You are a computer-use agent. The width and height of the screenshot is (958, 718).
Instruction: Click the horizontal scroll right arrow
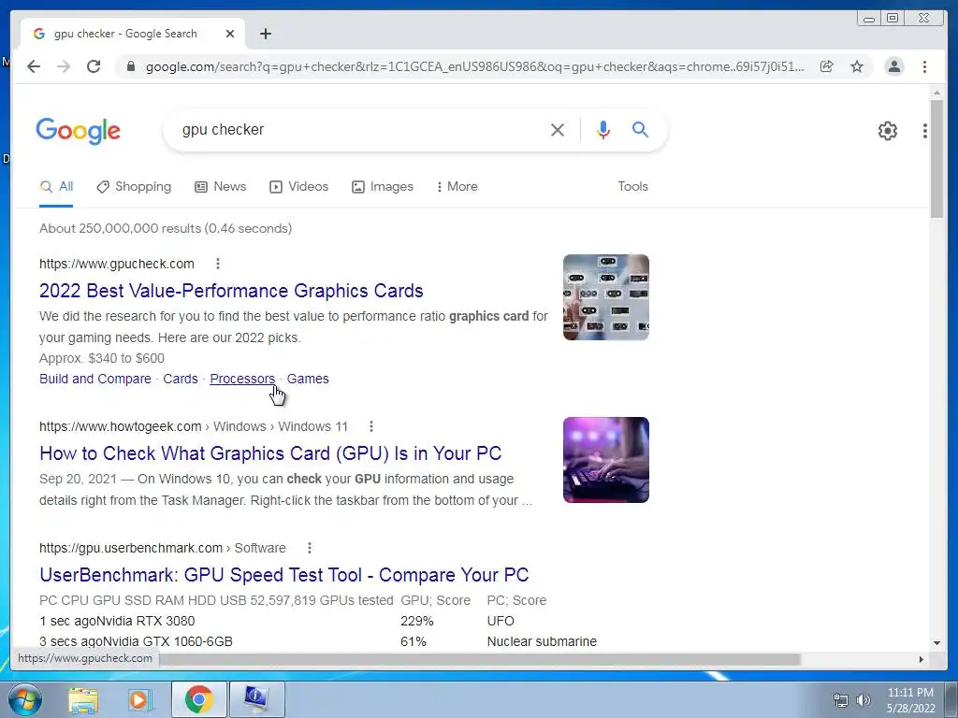click(x=922, y=659)
